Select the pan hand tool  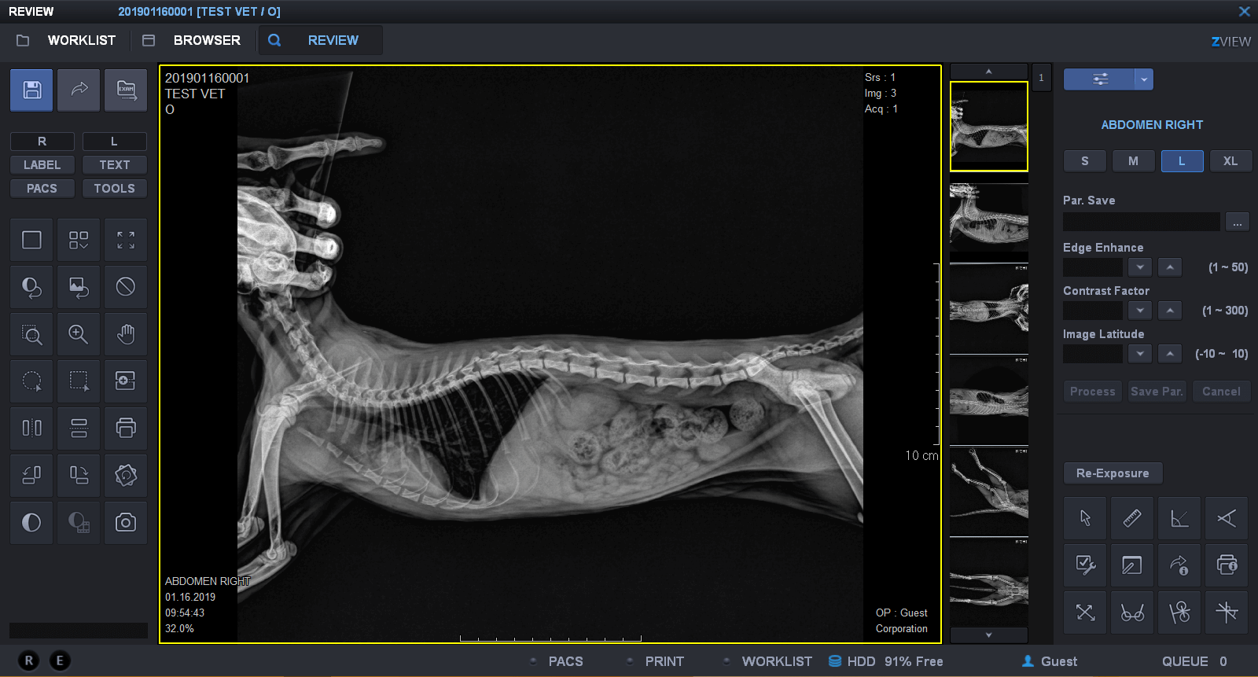coord(126,334)
